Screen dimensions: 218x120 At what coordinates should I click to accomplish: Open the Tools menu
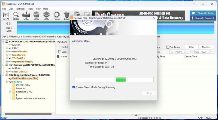[30, 9]
